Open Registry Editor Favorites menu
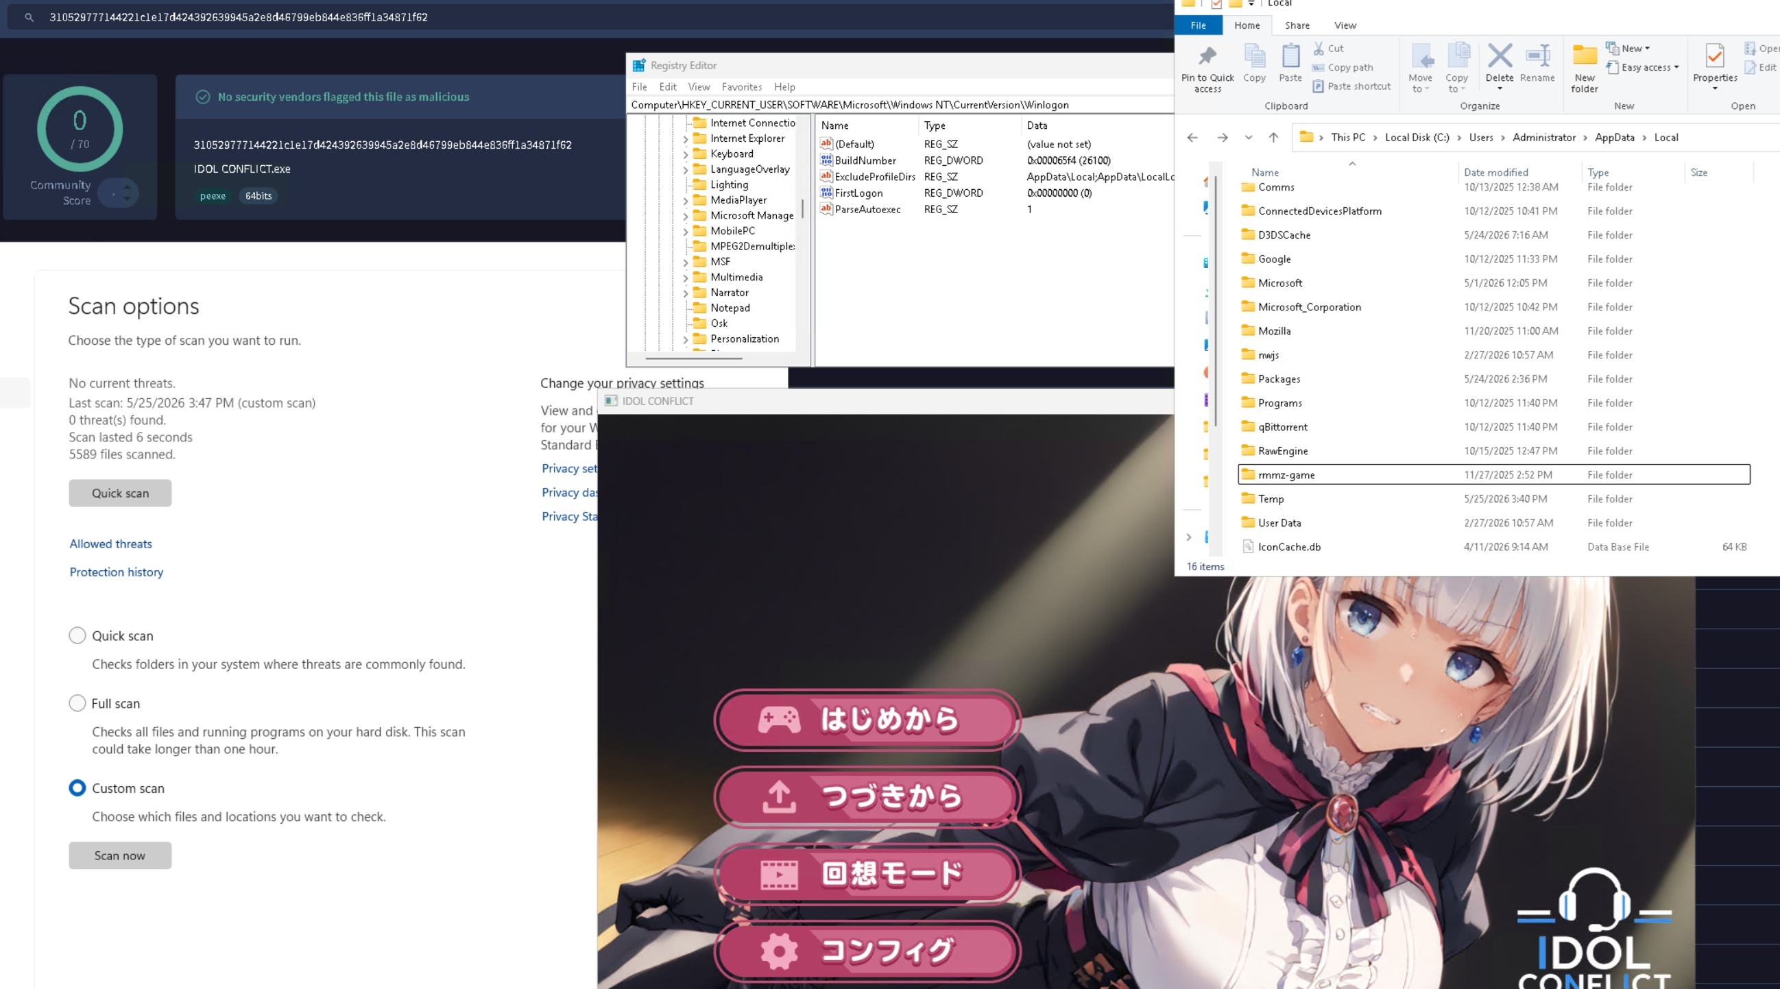 click(741, 86)
